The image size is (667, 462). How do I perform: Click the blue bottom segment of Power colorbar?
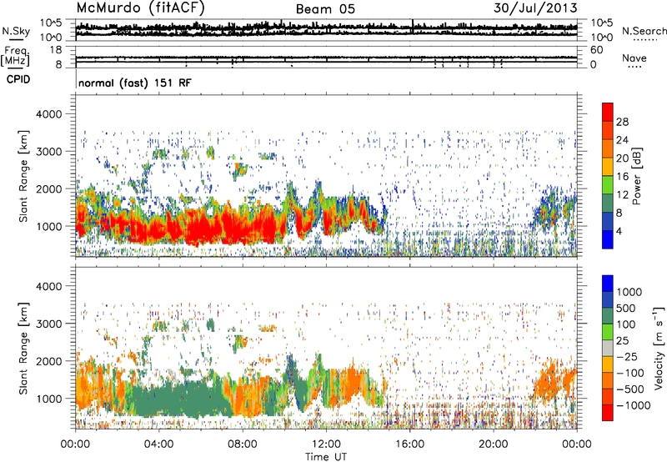pyautogui.click(x=608, y=239)
